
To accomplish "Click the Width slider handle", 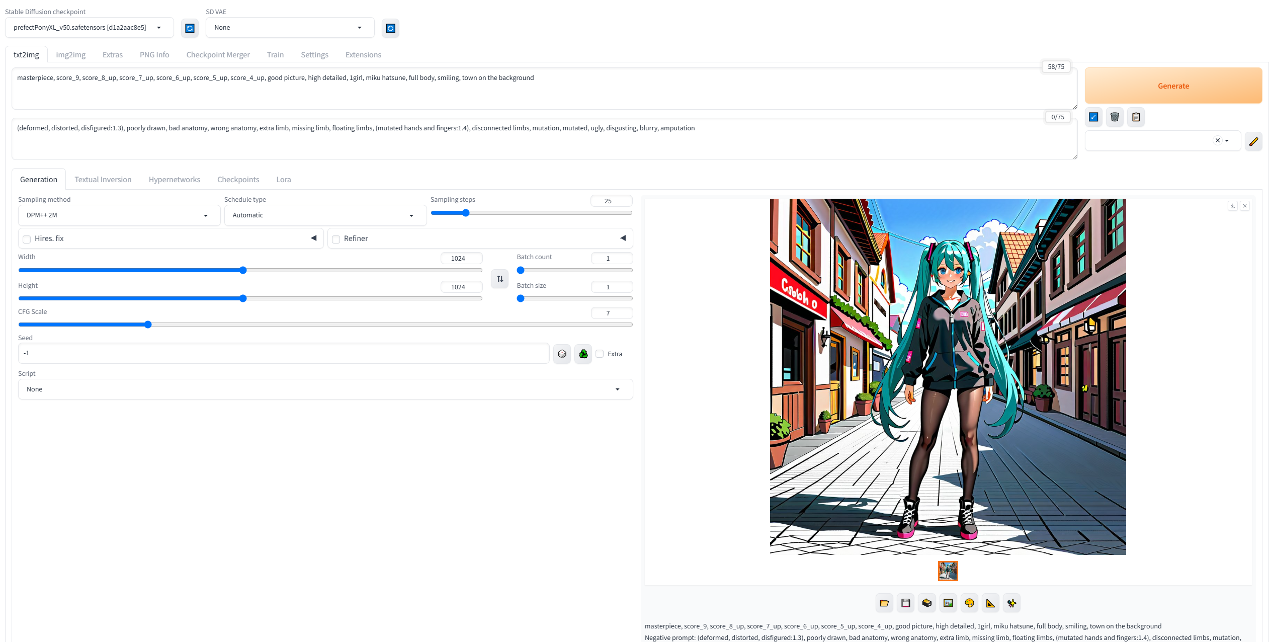I will tap(243, 270).
